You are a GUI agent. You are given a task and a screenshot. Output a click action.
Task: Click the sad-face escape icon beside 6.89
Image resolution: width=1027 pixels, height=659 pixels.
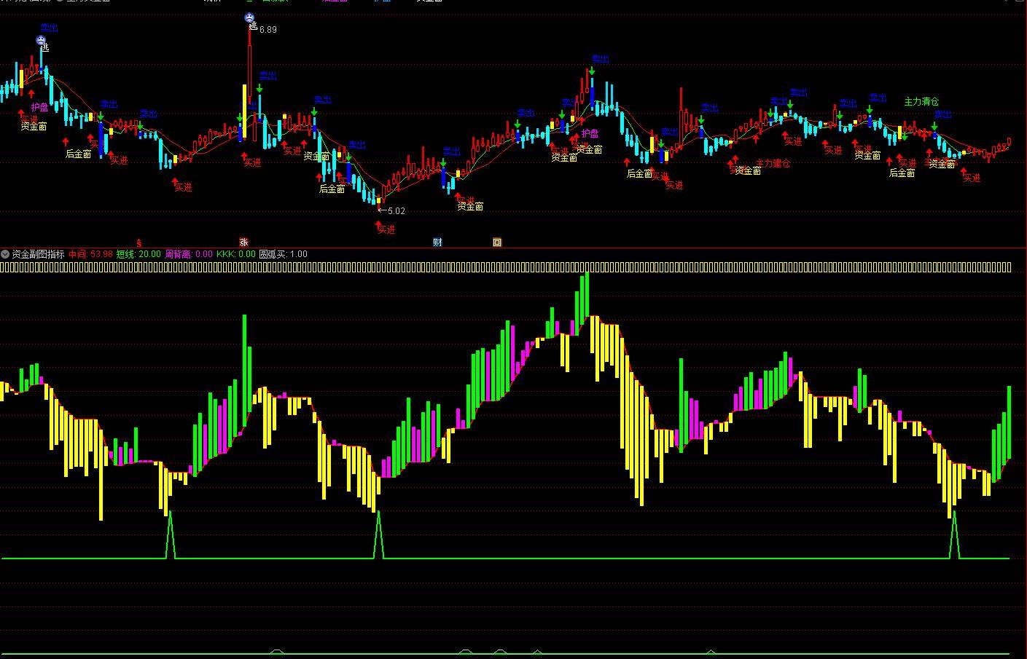point(249,17)
